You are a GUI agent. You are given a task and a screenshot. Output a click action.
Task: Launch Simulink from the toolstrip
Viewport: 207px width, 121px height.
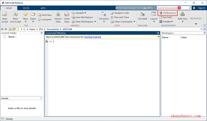click(142, 16)
